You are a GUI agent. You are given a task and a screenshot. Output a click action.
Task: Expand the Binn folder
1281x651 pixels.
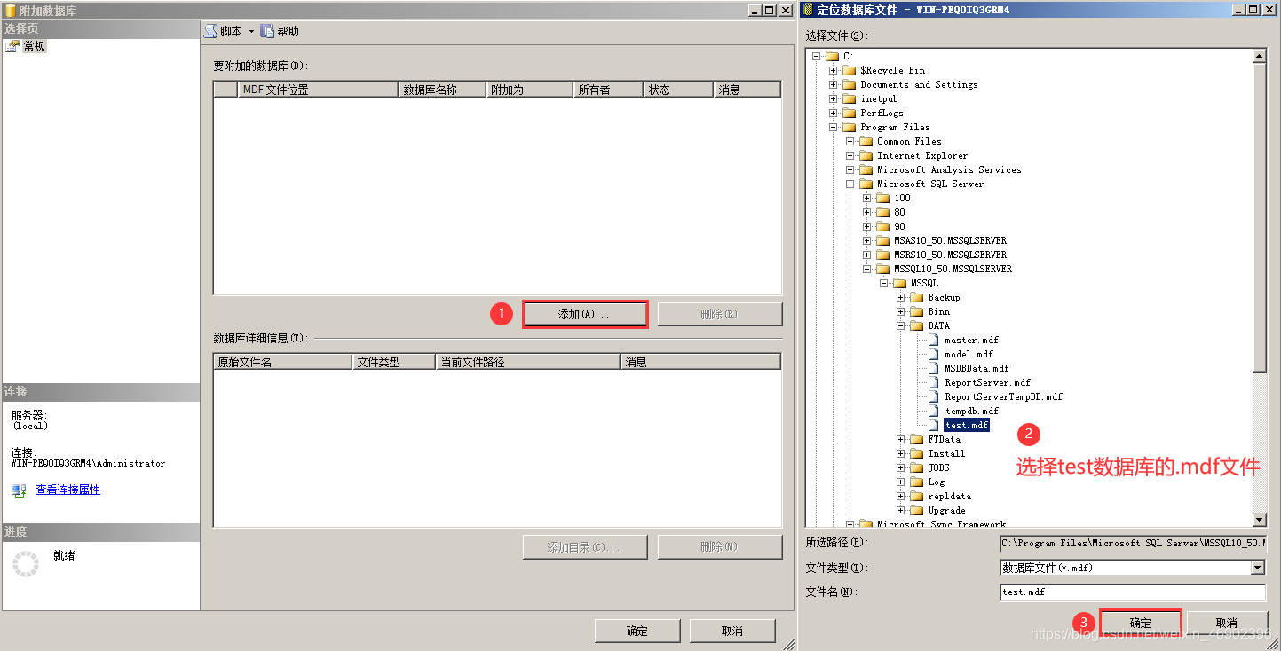[x=901, y=311]
